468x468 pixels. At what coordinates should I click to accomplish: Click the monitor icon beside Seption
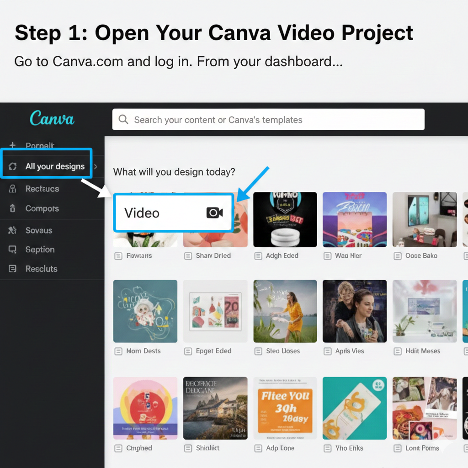(13, 250)
